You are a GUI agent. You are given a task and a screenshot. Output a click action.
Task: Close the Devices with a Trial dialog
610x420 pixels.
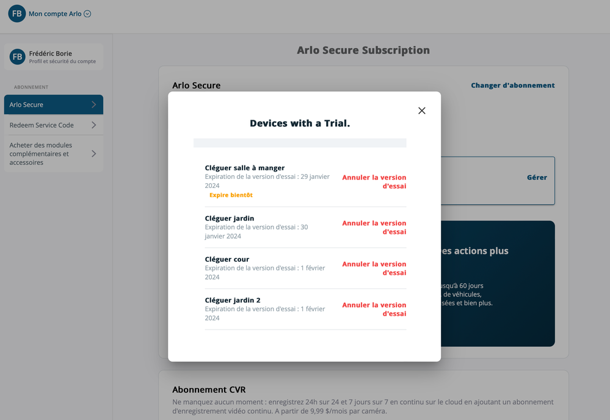point(422,111)
